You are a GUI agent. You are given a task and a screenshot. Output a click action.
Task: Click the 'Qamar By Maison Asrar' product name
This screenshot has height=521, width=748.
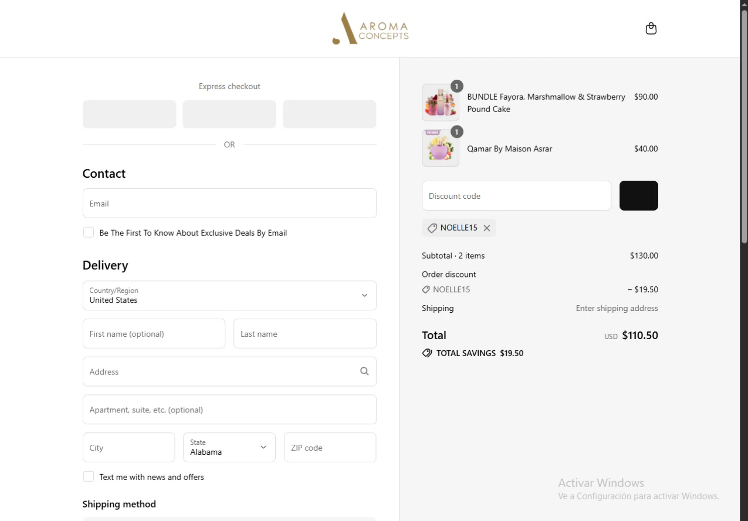pos(510,149)
